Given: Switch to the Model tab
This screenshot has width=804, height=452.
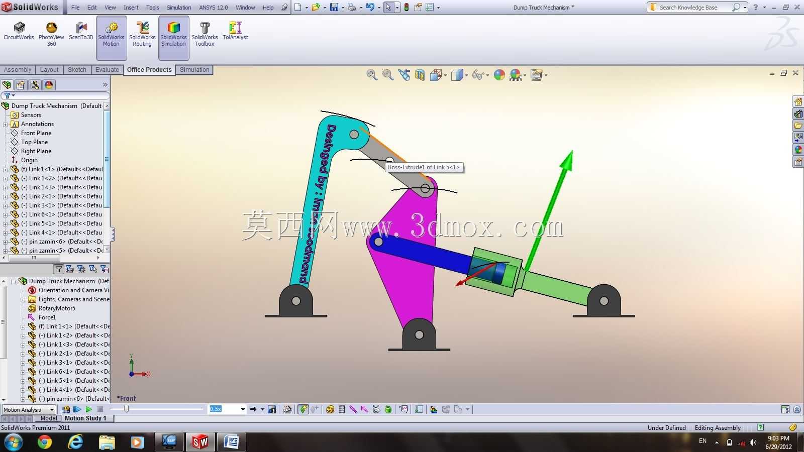Looking at the screenshot, I should coord(48,418).
